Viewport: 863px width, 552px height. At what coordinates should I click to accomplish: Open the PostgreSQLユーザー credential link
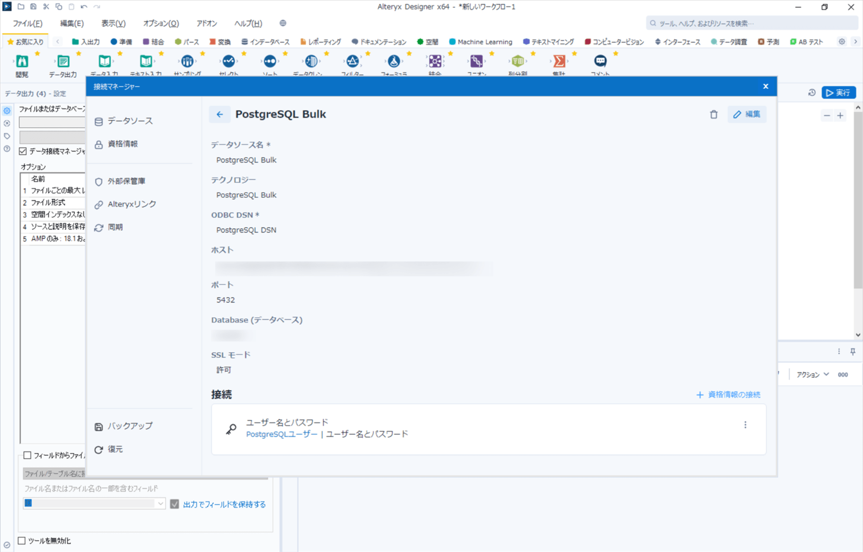pyautogui.click(x=282, y=434)
